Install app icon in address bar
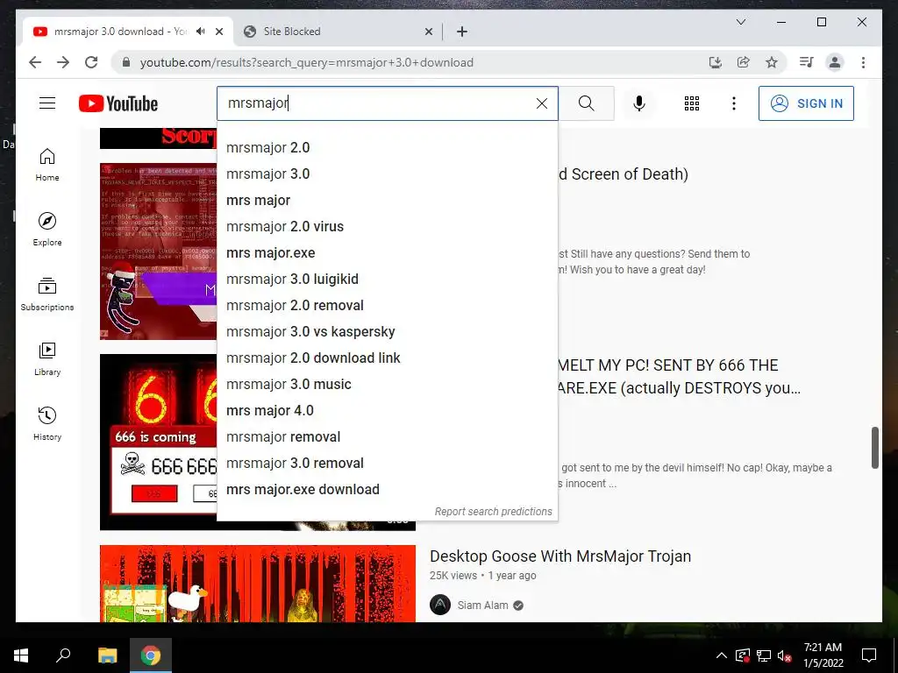Image resolution: width=898 pixels, height=673 pixels. (715, 62)
